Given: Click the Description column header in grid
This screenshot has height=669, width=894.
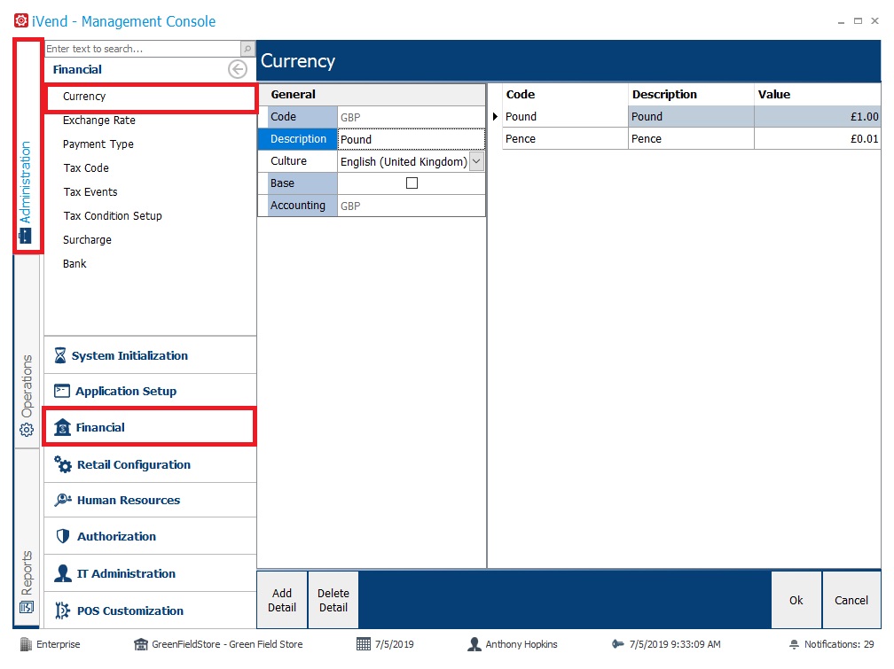Looking at the screenshot, I should tap(691, 95).
